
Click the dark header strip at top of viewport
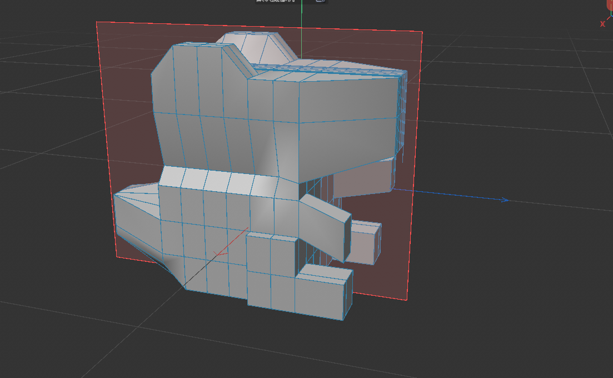click(111, 3)
